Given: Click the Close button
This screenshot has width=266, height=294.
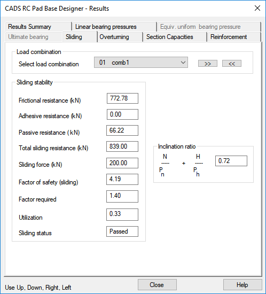Looking at the screenshot, I should (x=157, y=284).
